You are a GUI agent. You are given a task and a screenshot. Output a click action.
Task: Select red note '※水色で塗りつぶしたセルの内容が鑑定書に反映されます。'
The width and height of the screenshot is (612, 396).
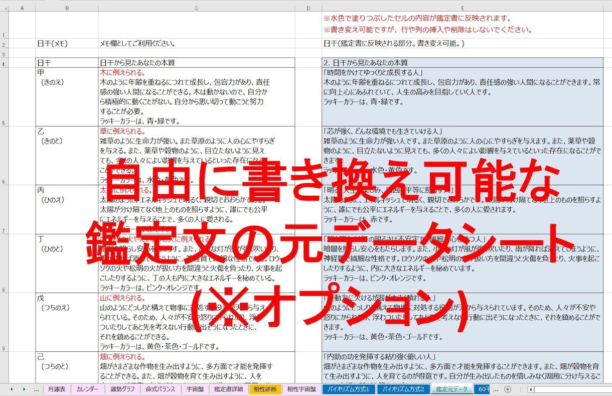click(x=417, y=19)
